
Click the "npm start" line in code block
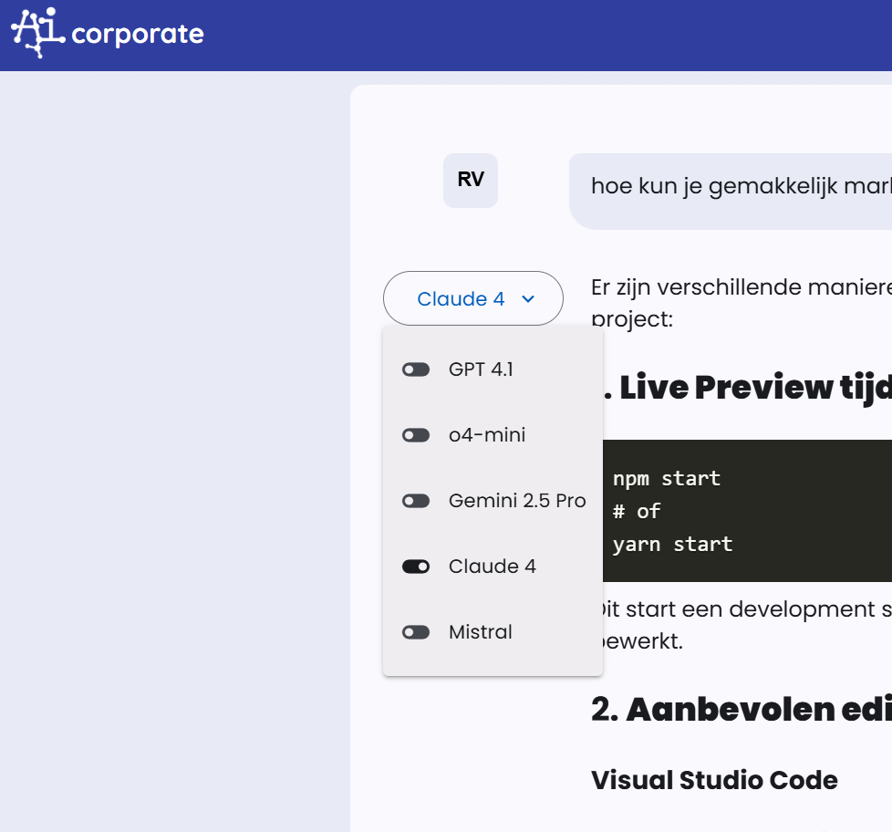click(667, 478)
